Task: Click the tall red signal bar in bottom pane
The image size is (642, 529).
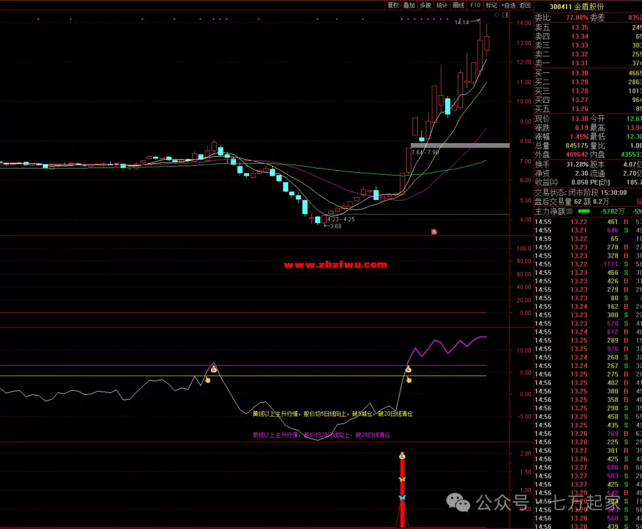Action: [x=402, y=493]
